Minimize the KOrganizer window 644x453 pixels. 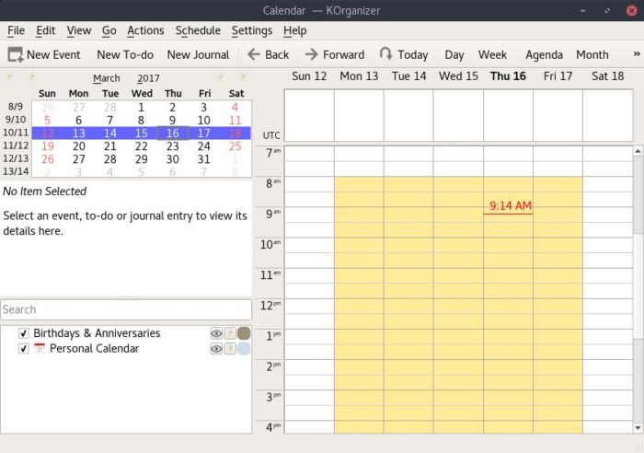(582, 11)
